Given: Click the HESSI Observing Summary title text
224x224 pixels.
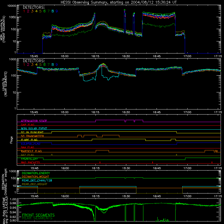Looking at the screenshot, I should click(118, 2).
